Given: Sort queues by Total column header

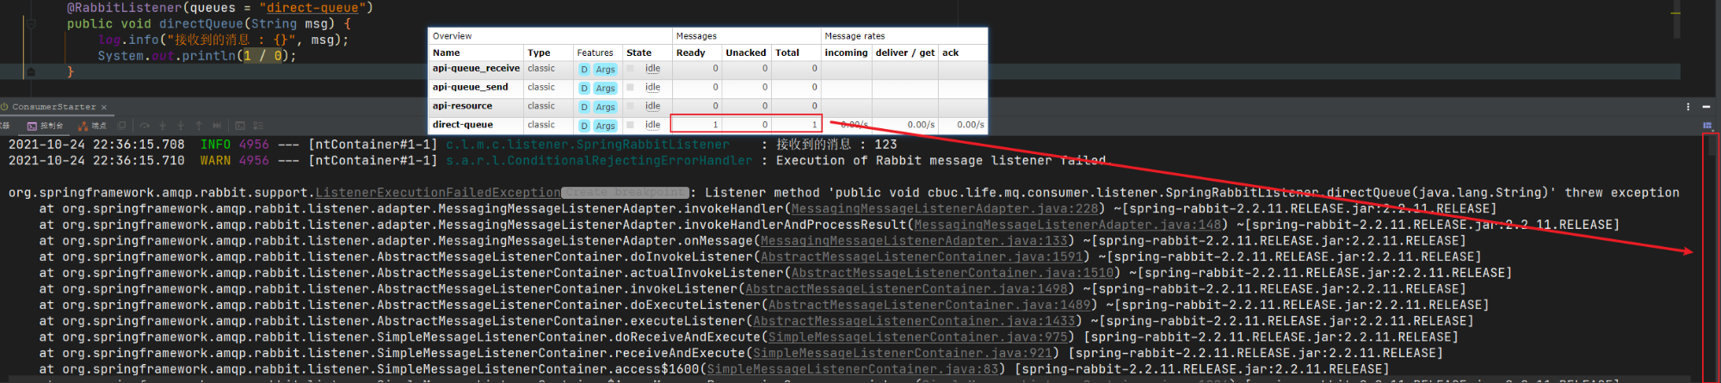Looking at the screenshot, I should click(x=787, y=53).
